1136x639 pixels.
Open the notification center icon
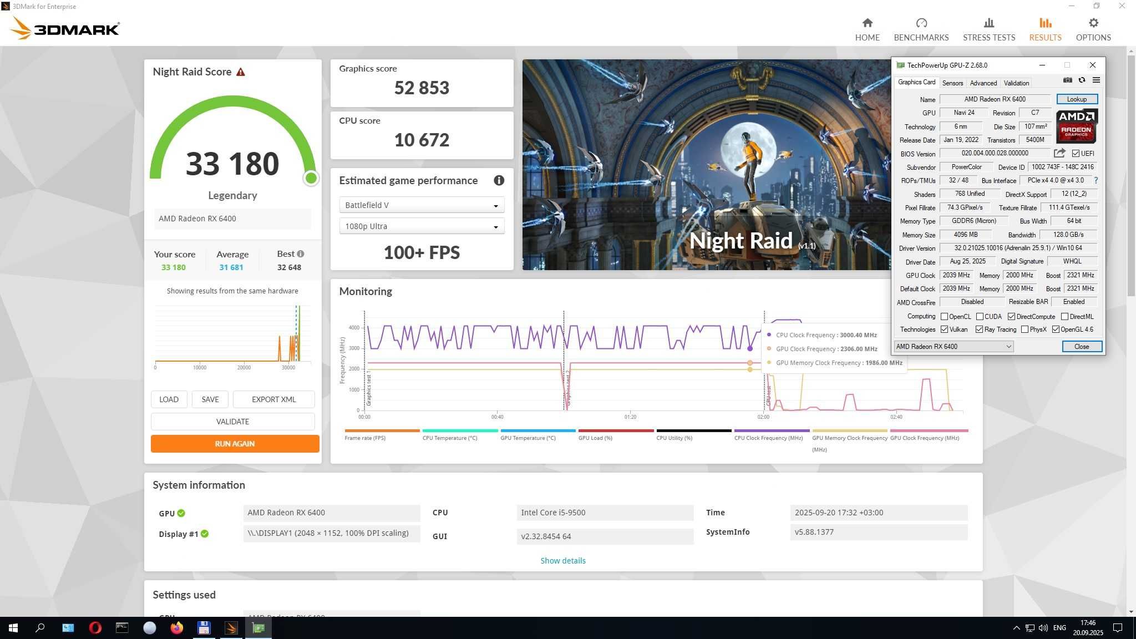pyautogui.click(x=1118, y=628)
